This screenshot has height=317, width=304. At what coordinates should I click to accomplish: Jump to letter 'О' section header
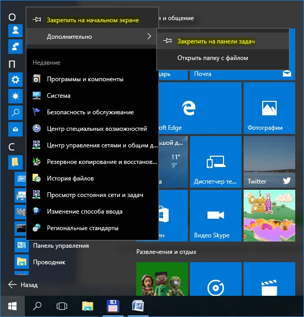(12, 17)
